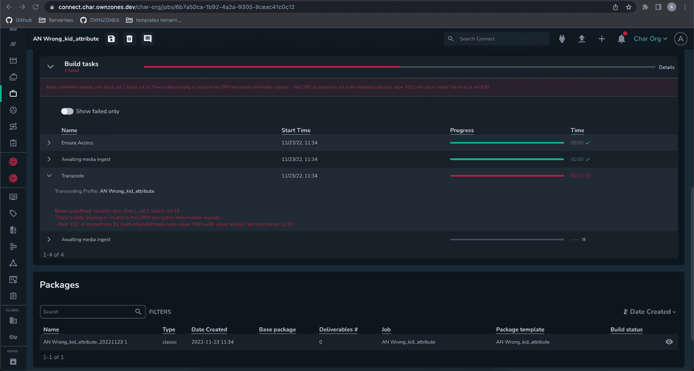Expand the Ensure Access task row
Viewport: 694px width, 371px height.
pyautogui.click(x=49, y=142)
